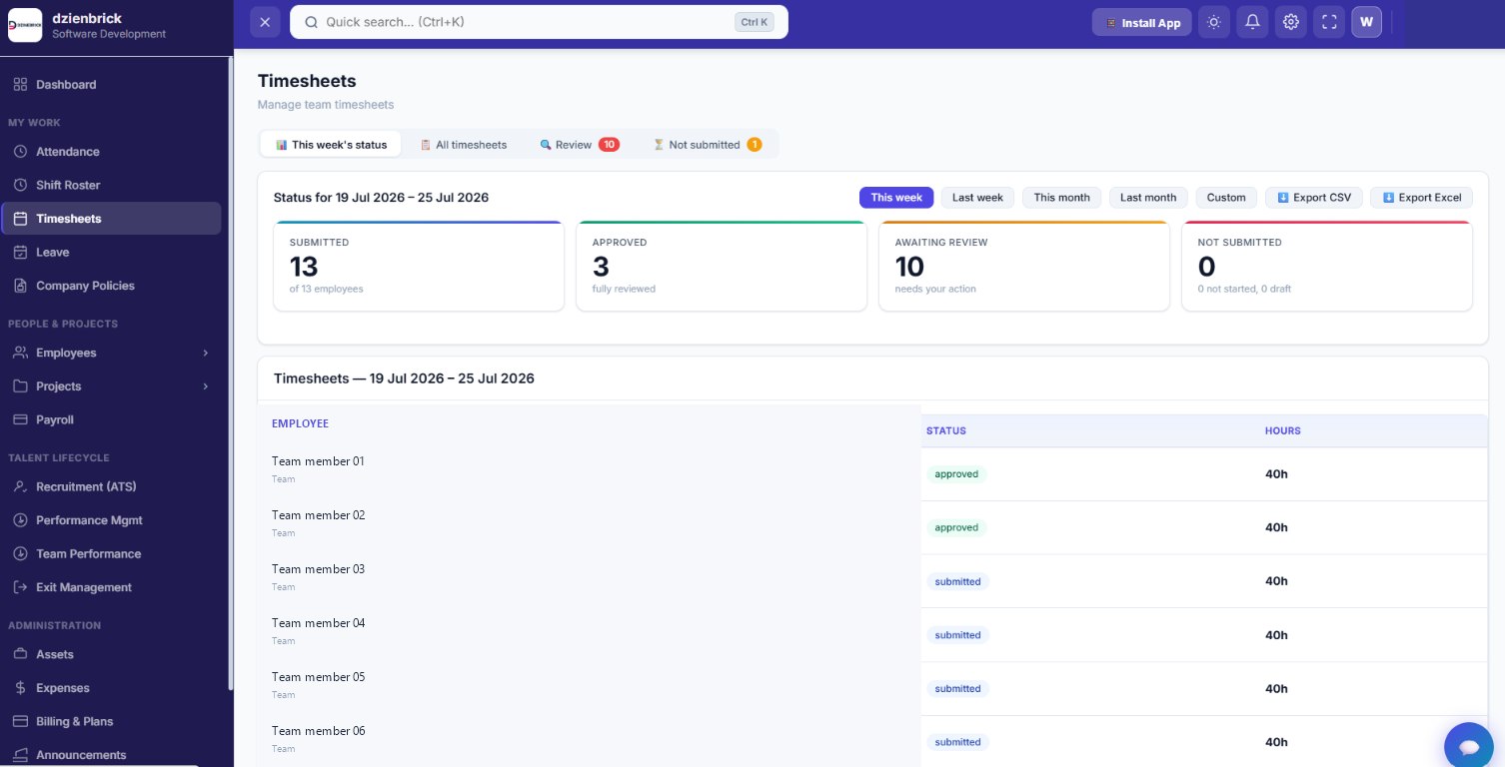
Task: Choose the Custom date range filter
Action: [1226, 198]
